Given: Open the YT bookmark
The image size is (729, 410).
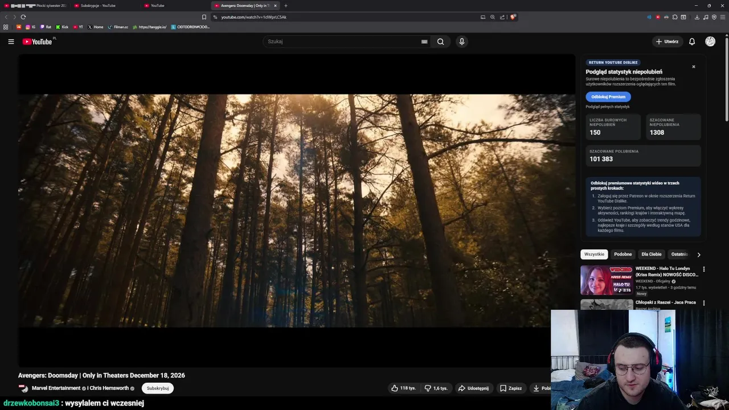Looking at the screenshot, I should coord(78,27).
